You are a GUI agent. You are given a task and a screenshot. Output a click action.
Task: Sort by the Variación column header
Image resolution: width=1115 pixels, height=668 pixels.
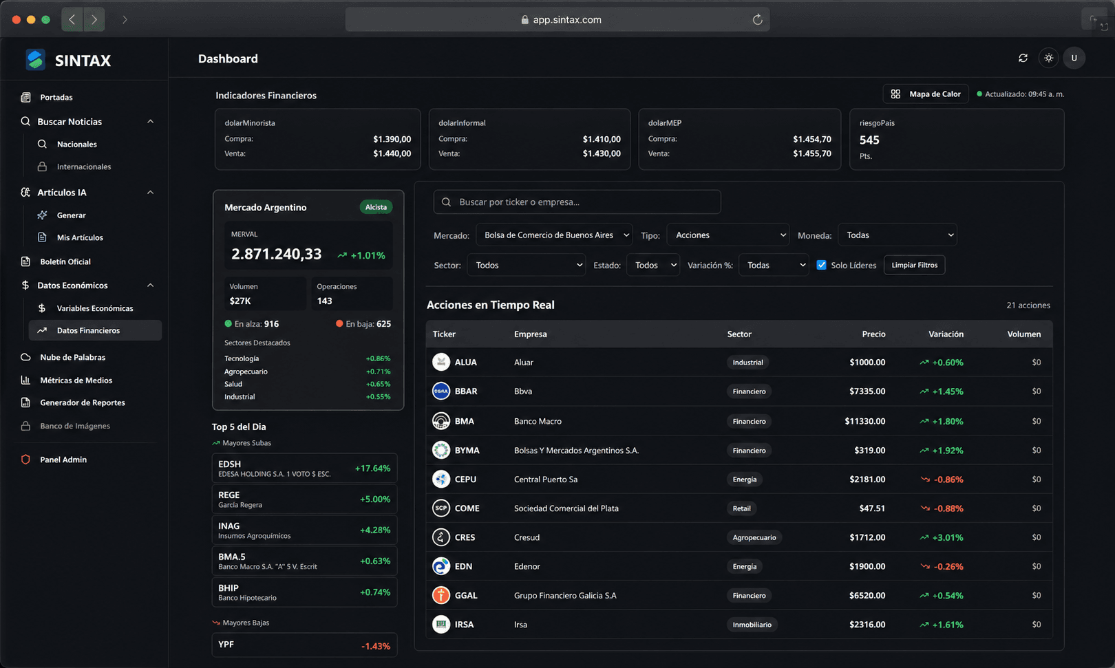(x=946, y=334)
